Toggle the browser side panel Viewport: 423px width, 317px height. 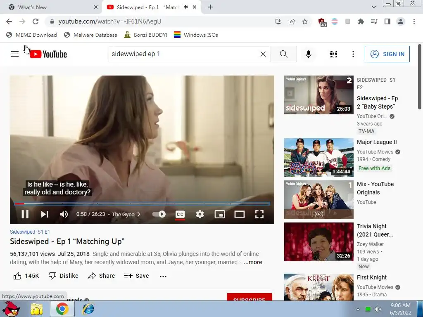tap(387, 21)
